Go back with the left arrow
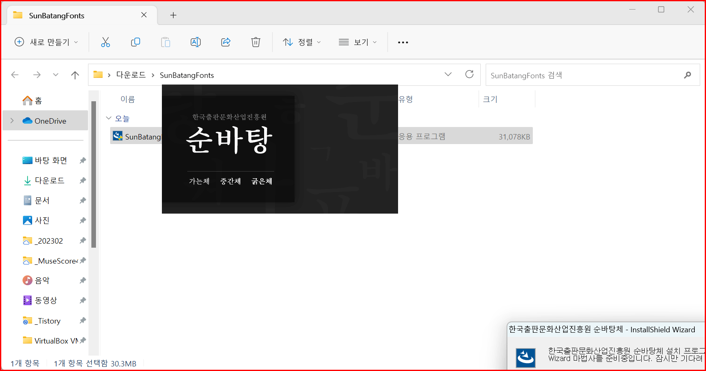This screenshot has width=706, height=371. 15,75
